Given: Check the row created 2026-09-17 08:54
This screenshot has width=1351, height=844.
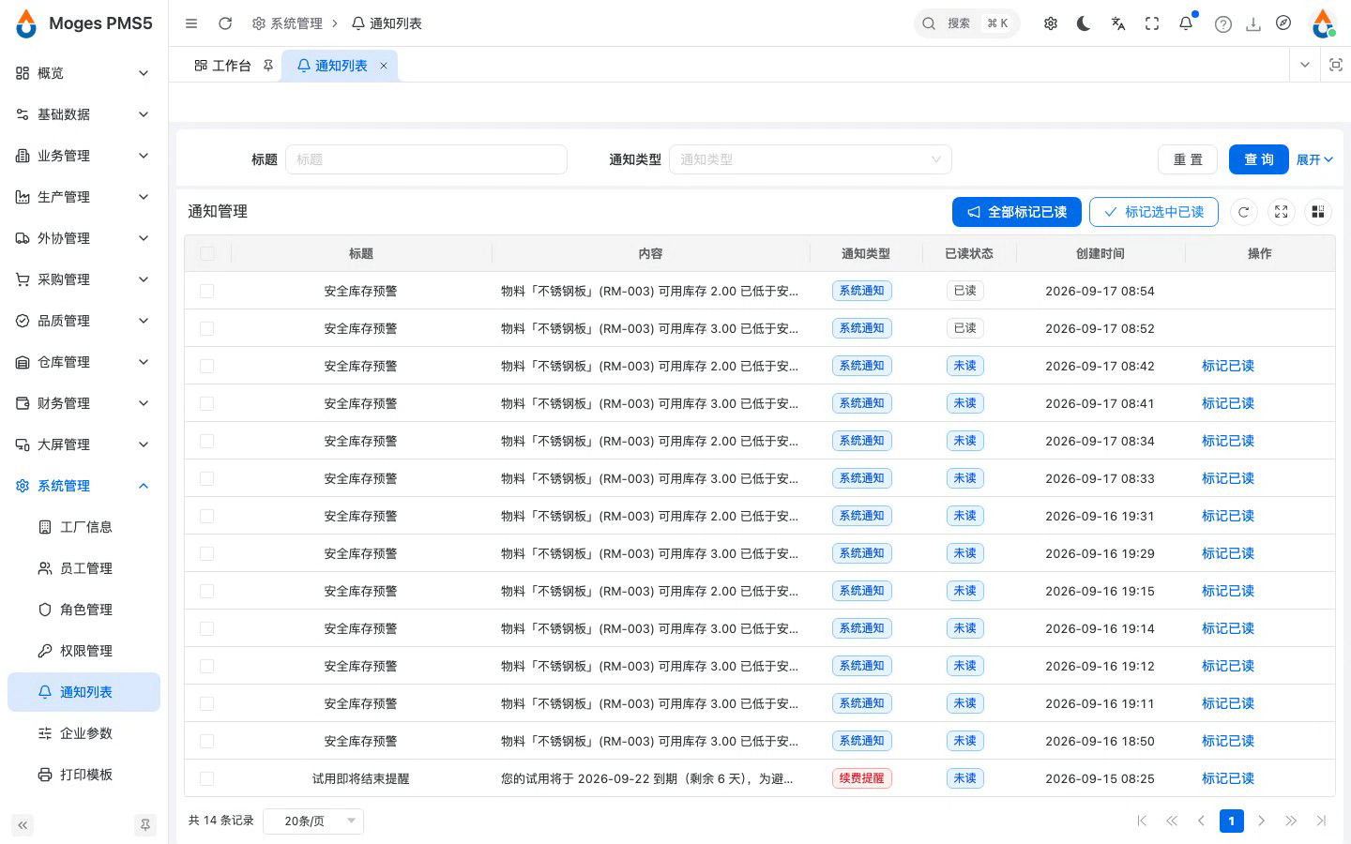Looking at the screenshot, I should pos(207,291).
